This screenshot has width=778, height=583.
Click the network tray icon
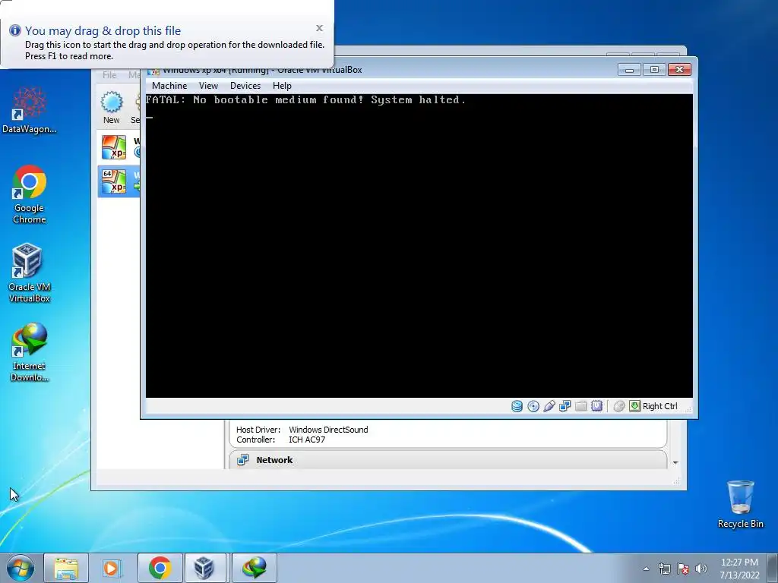(664, 569)
